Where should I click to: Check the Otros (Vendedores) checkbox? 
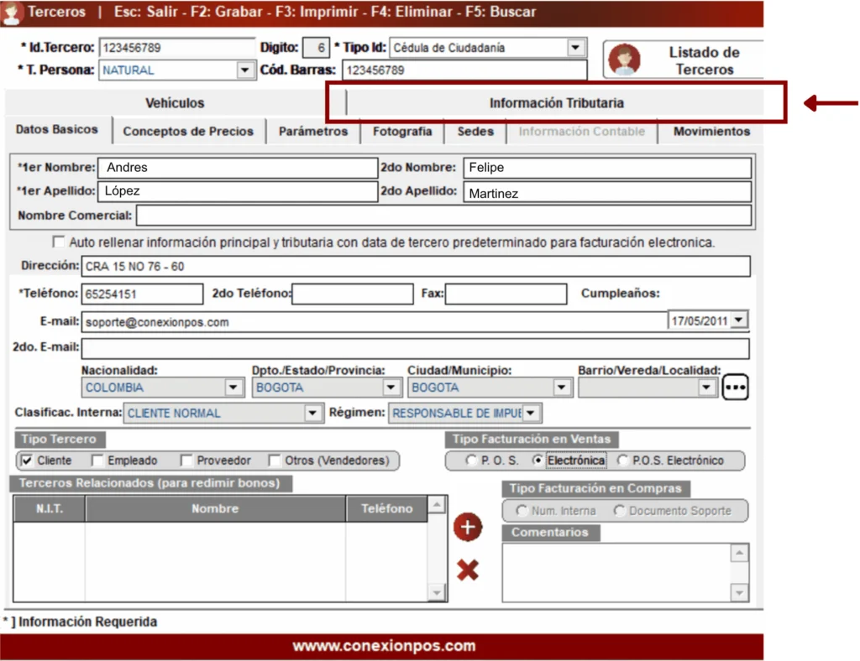(x=275, y=461)
